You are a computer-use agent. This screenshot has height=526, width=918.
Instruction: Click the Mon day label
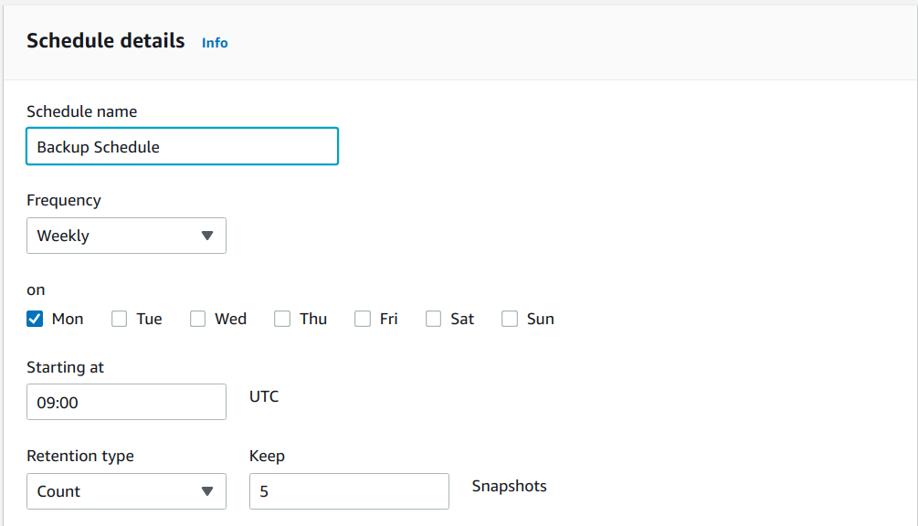pos(68,319)
